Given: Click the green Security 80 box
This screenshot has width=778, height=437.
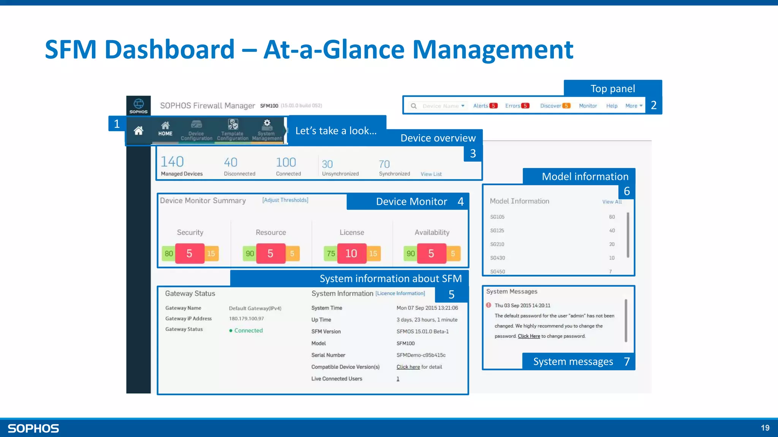Looking at the screenshot, I should (x=169, y=253).
